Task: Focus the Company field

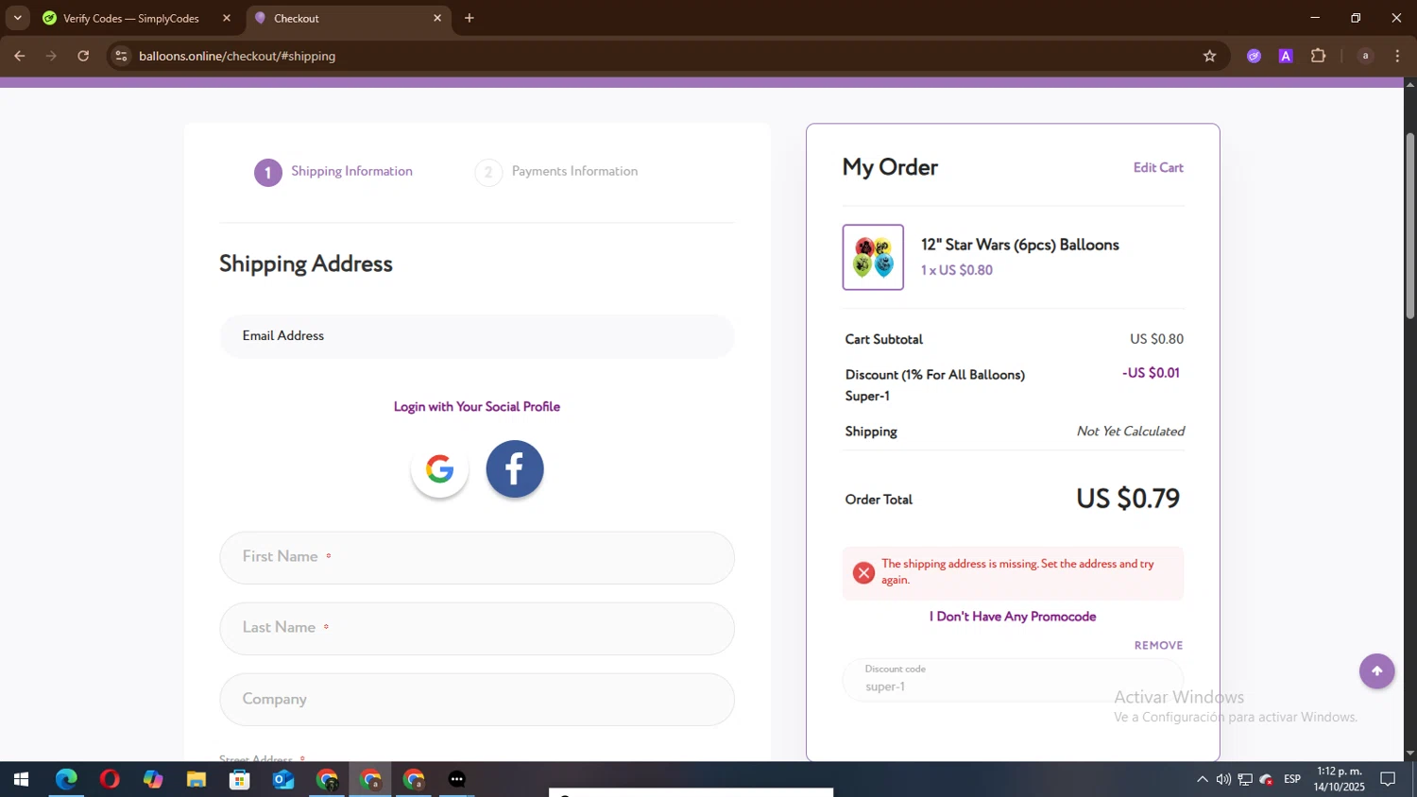Action: click(x=477, y=699)
